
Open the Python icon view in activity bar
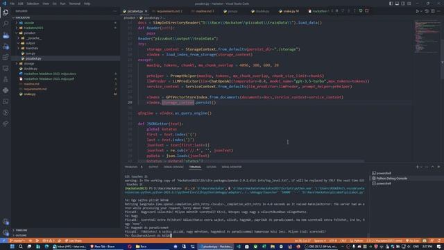coord(6,90)
